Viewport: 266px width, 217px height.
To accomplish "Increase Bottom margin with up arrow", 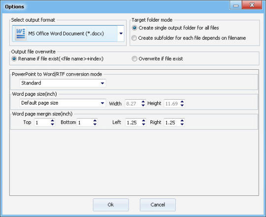I will [95, 120].
